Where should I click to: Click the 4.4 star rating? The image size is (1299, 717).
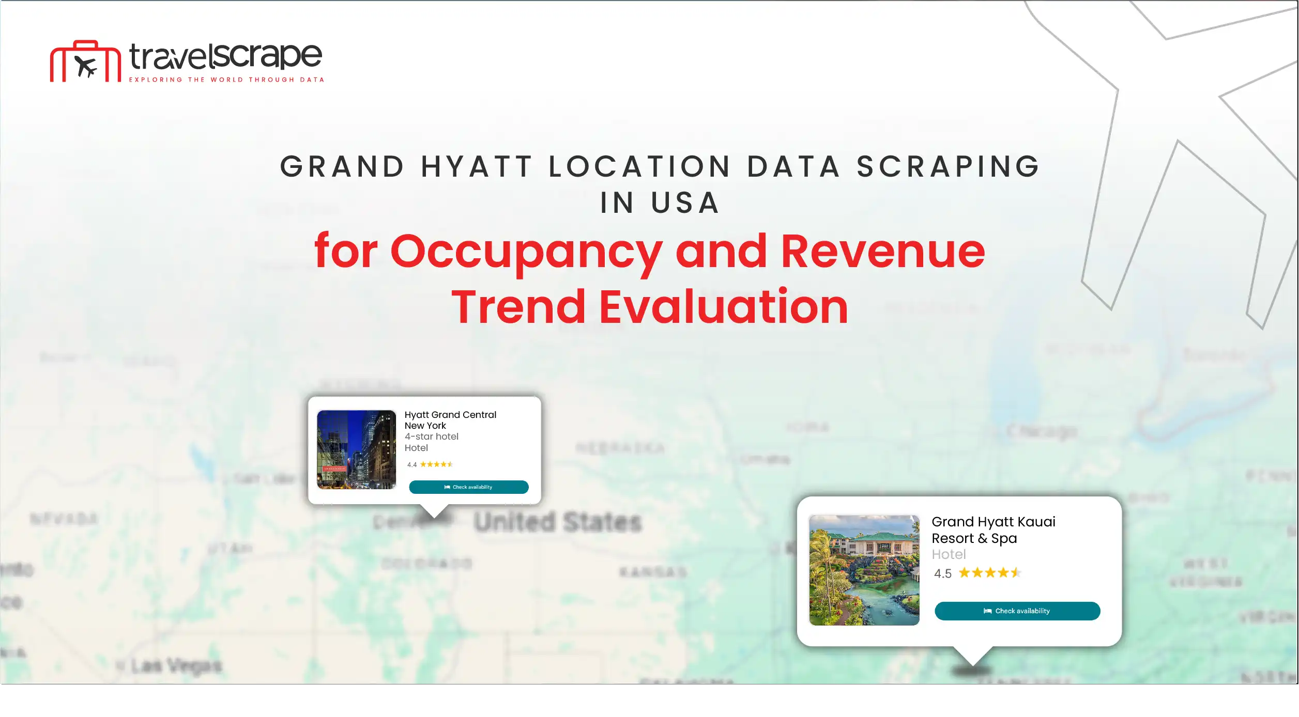pos(430,464)
